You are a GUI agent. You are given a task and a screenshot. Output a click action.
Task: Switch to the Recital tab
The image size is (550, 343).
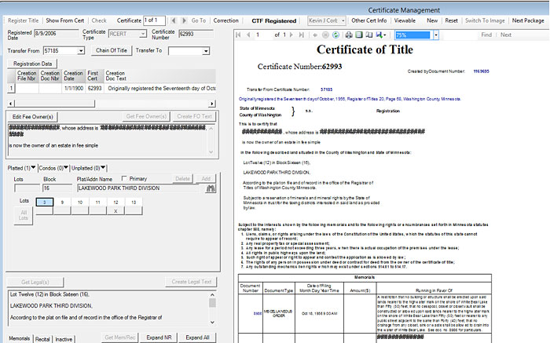[x=42, y=339]
